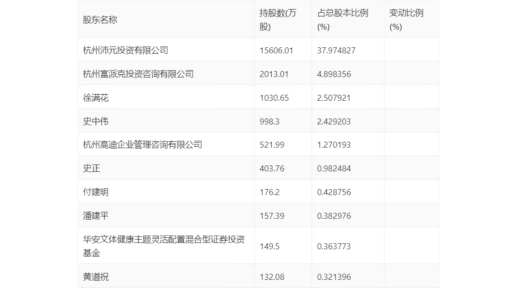Viewport: 517px width, 288px height.
Task: Select shareholder 史正
Action: click(91, 169)
